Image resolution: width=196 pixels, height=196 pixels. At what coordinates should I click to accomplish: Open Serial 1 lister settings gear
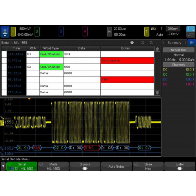[x=132, y=43]
